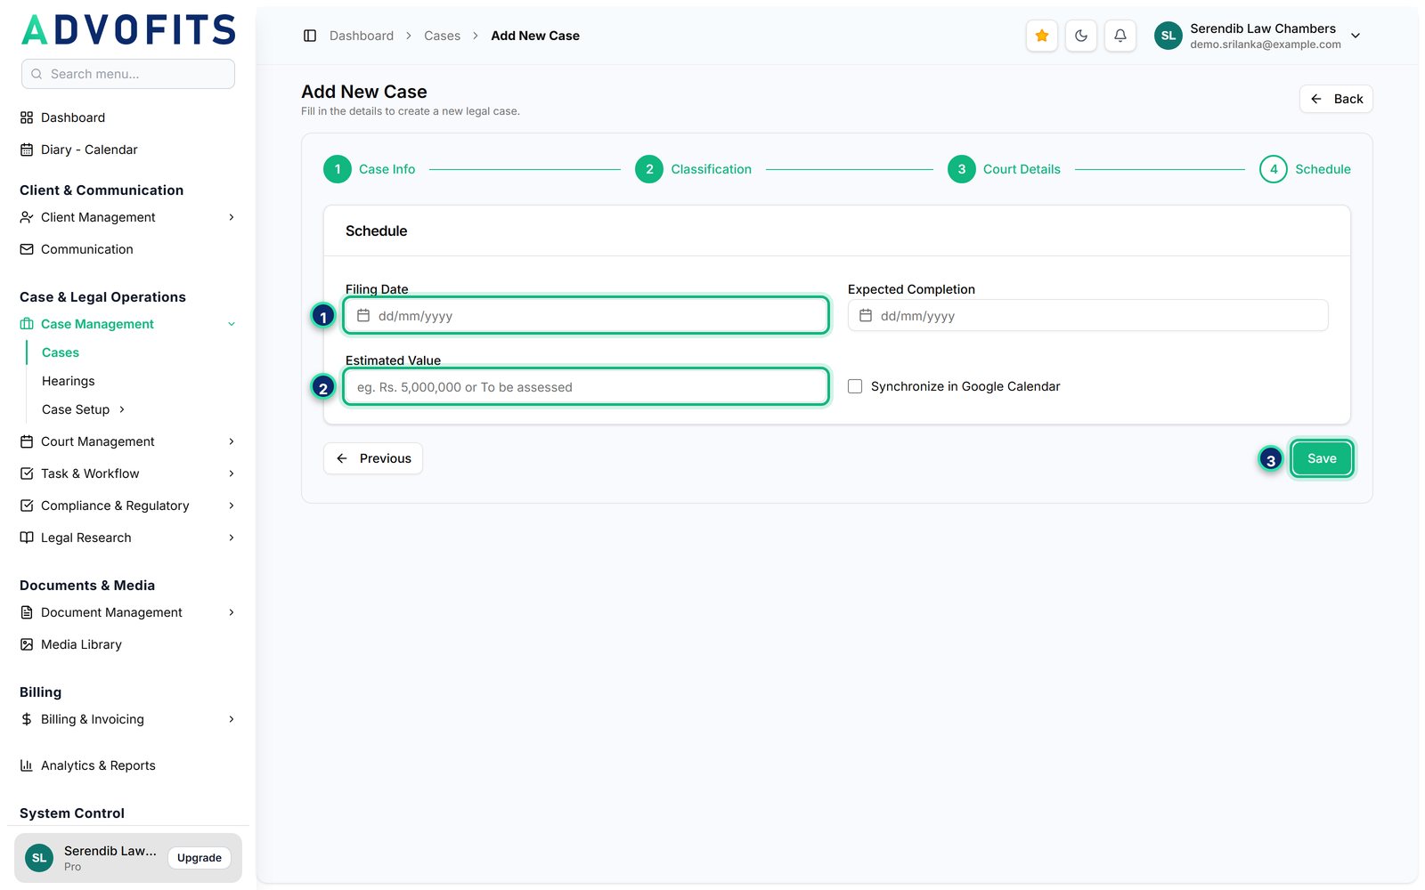
Task: Click the Back button
Action: [1336, 99]
